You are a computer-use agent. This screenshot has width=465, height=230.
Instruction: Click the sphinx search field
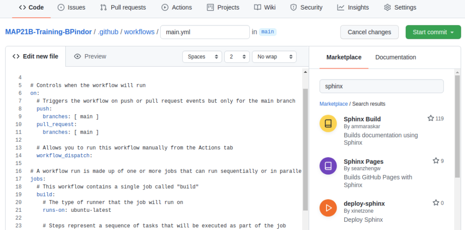click(381, 86)
